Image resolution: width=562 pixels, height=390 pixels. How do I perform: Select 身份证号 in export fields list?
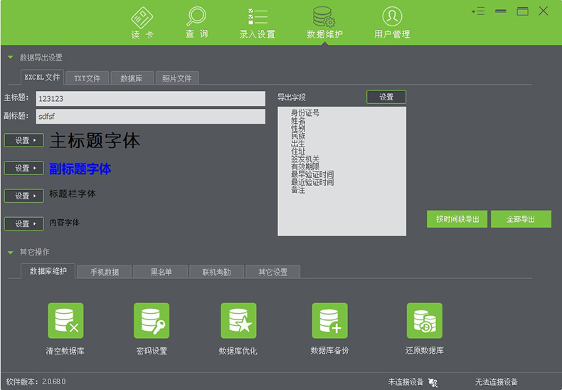click(305, 113)
